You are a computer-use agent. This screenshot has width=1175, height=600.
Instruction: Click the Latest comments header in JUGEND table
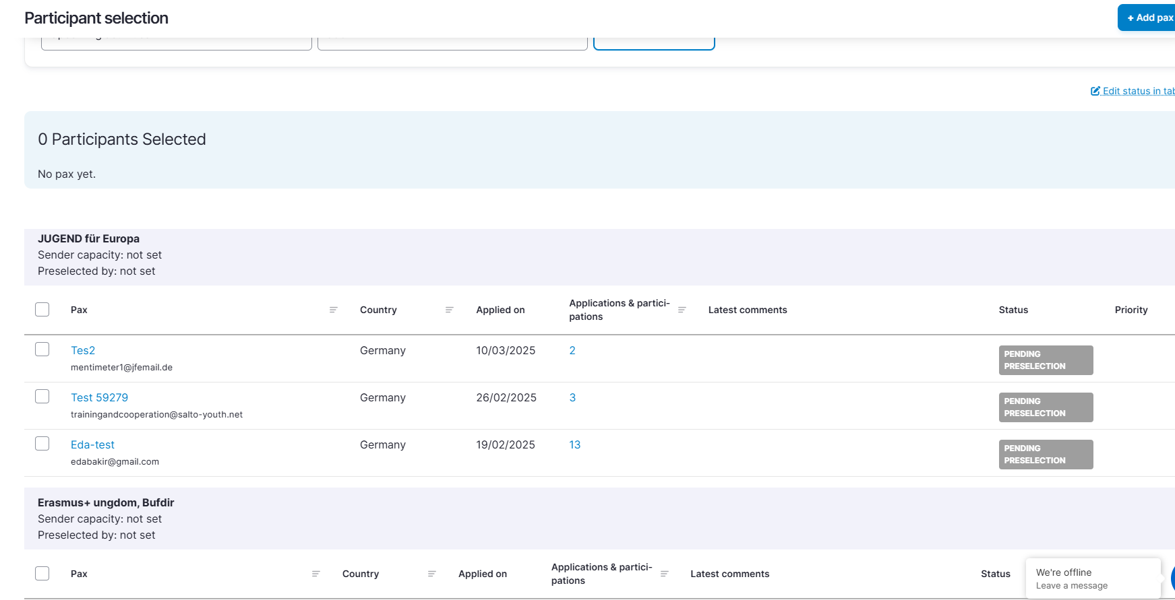748,310
